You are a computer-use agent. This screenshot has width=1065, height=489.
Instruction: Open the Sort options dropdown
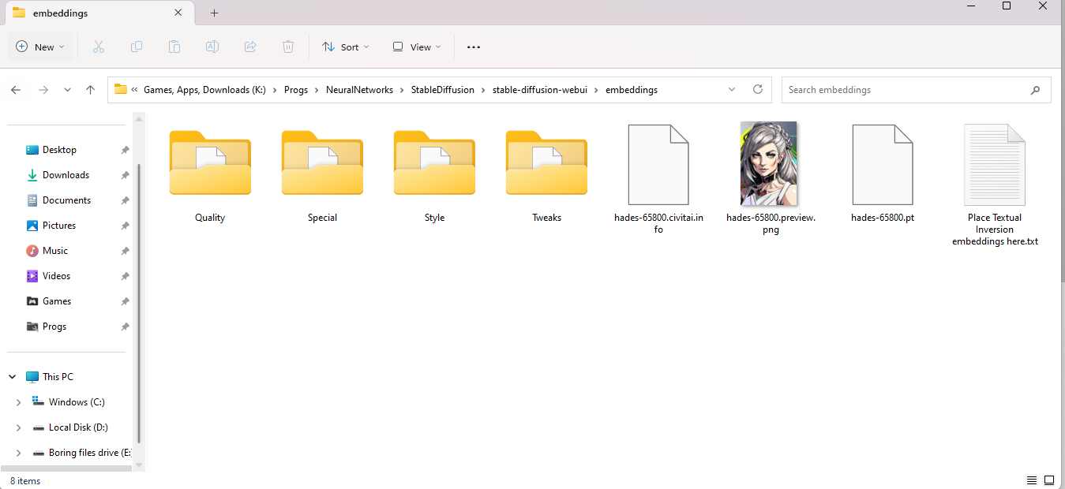pyautogui.click(x=346, y=47)
